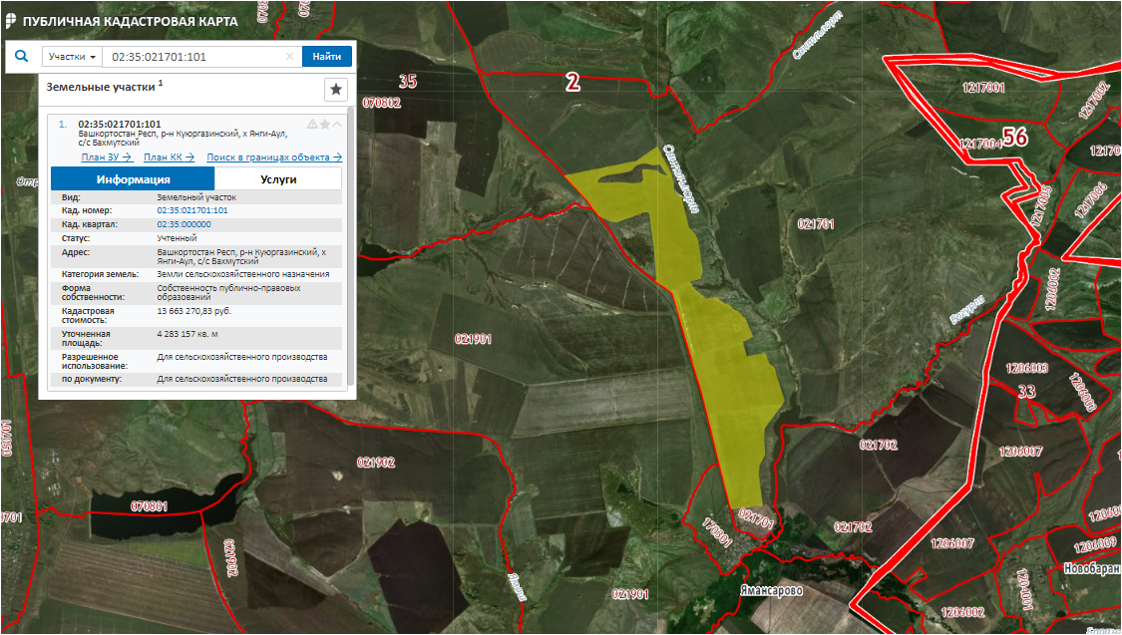Clear the search field with the X
Screen dimensions: 1122x635
[290, 57]
